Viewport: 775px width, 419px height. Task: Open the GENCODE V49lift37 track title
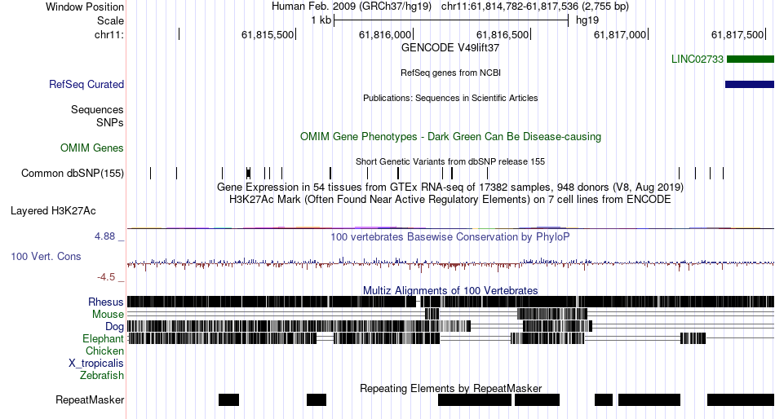click(x=450, y=48)
